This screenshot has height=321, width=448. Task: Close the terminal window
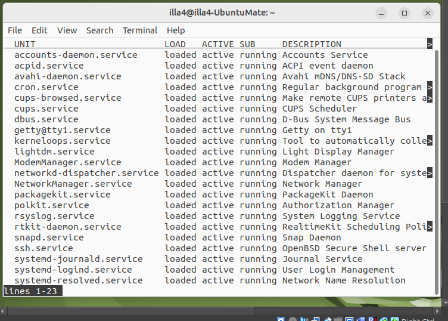(x=427, y=13)
